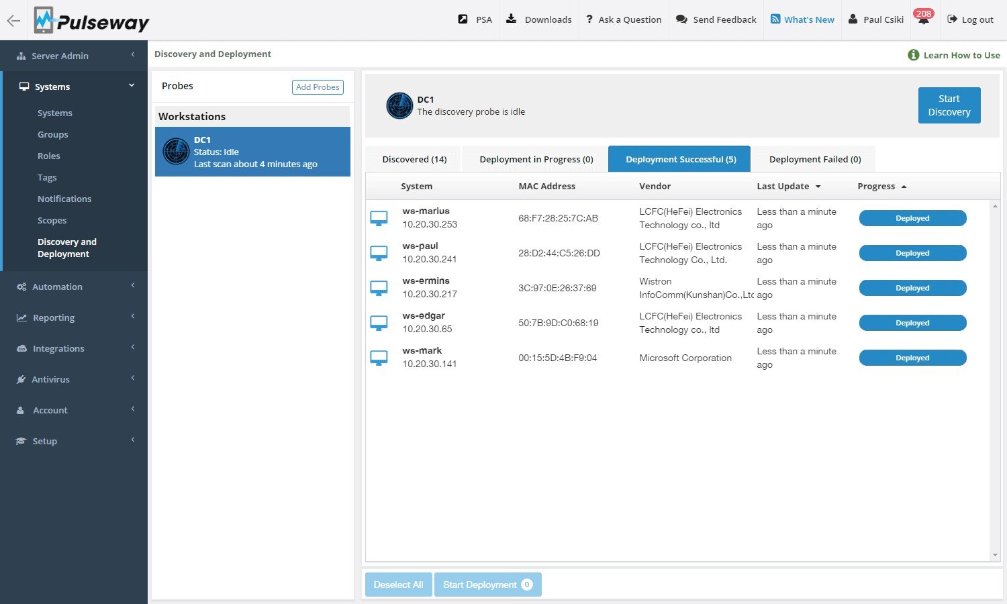Open notifications bell with 208 badge
1007x604 pixels.
[924, 18]
